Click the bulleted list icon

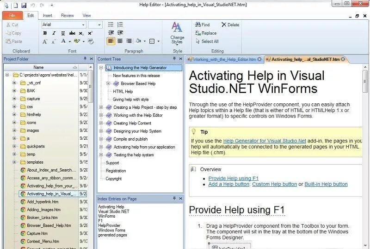(111, 24)
